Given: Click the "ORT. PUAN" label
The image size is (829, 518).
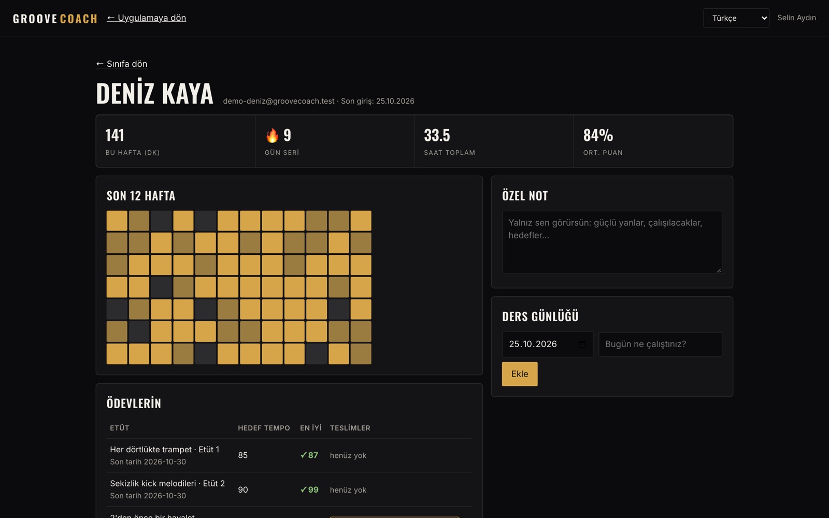Looking at the screenshot, I should (603, 153).
